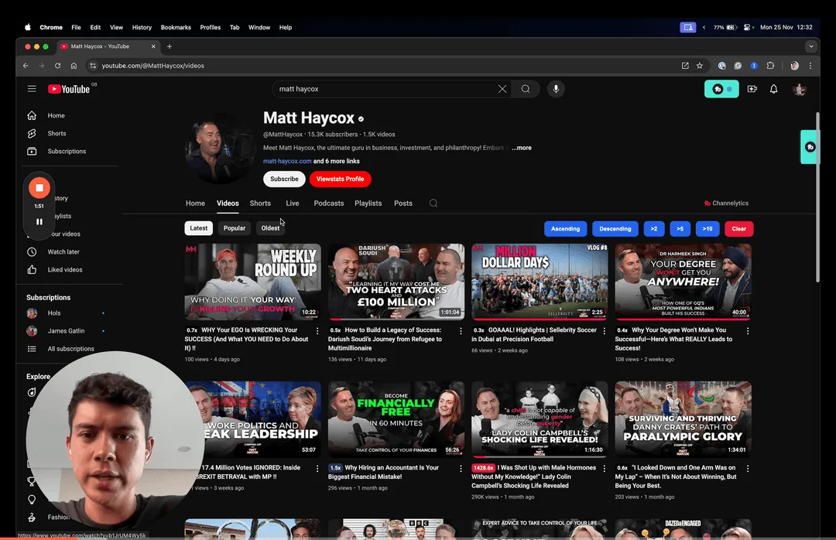
Task: Click the Subscribe button
Action: tap(284, 179)
